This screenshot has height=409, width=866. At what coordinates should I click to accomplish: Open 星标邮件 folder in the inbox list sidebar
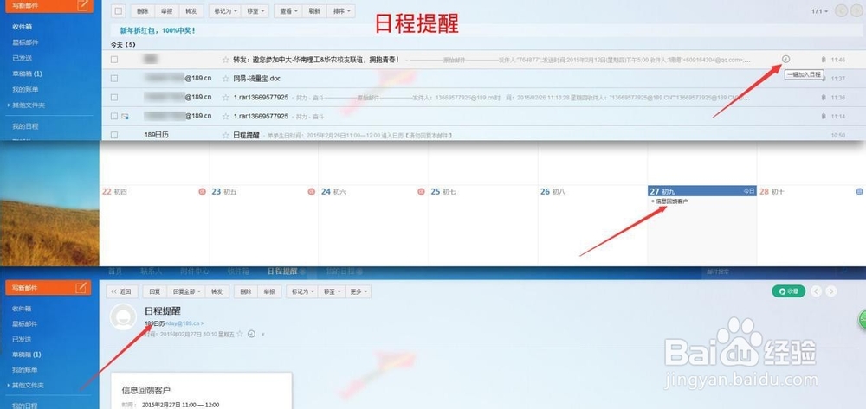pyautogui.click(x=25, y=42)
